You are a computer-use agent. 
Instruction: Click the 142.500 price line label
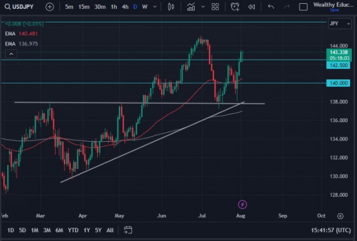pos(338,65)
